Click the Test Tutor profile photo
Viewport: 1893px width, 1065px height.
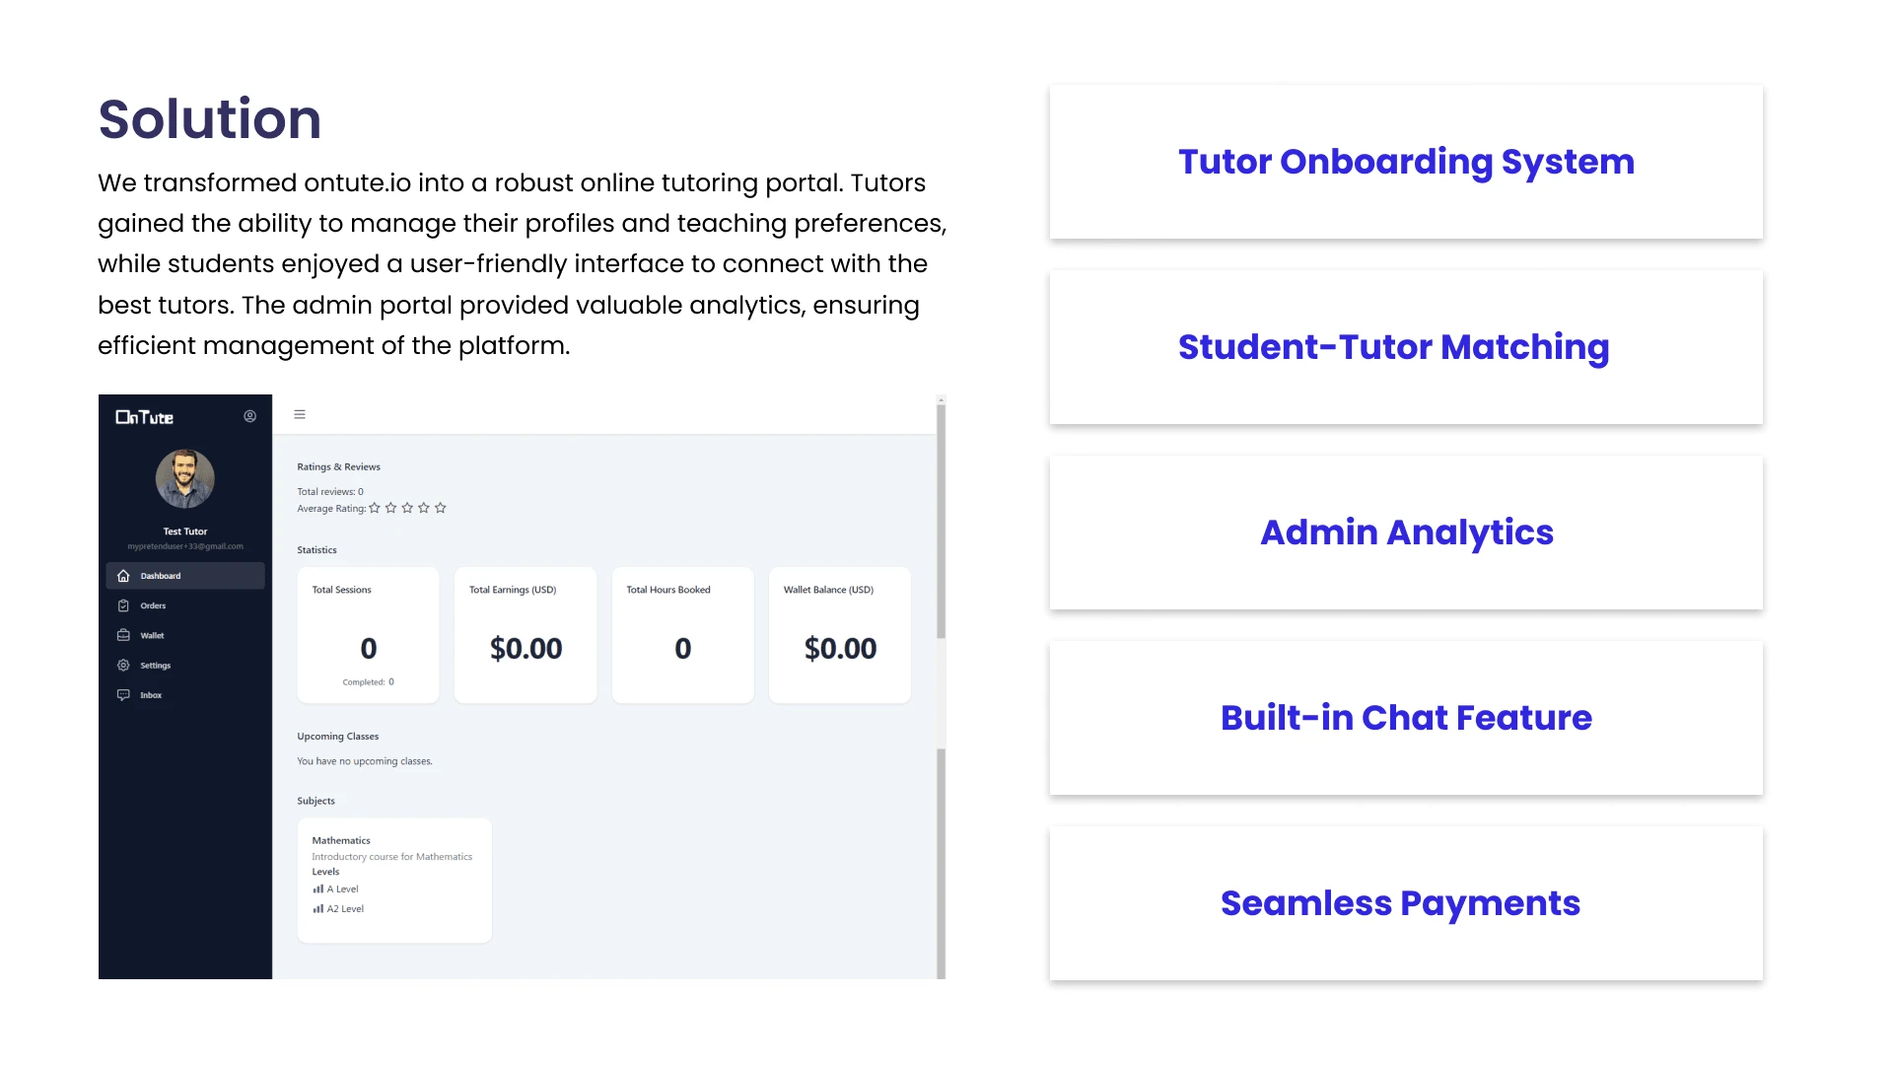point(185,479)
